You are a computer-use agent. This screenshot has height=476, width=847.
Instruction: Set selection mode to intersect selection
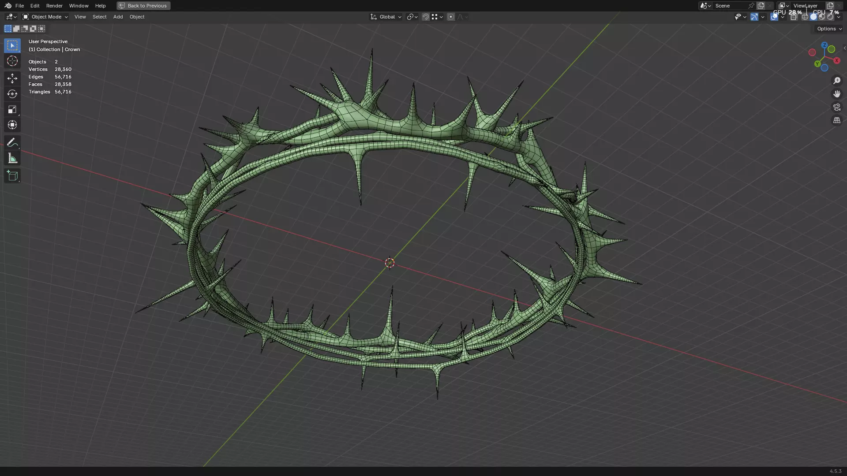pos(41,29)
